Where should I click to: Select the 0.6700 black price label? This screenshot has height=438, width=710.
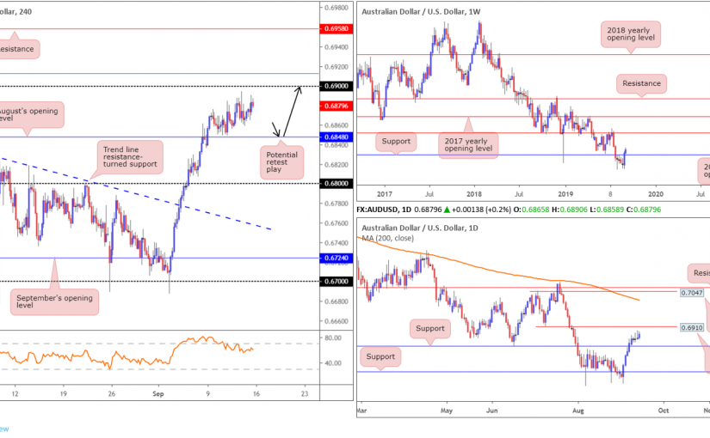click(x=333, y=281)
